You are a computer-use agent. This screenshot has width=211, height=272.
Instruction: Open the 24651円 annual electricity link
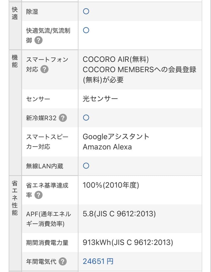98,261
